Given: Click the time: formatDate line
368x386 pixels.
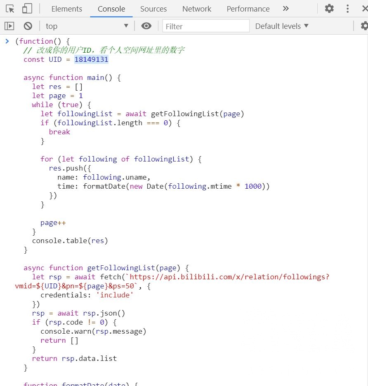Looking at the screenshot, I should 164,186.
